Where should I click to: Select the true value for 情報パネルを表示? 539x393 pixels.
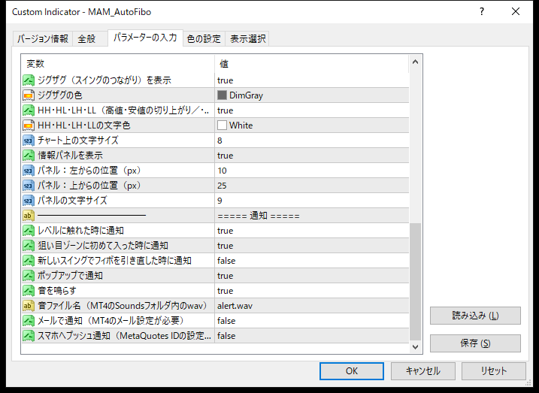pos(312,156)
